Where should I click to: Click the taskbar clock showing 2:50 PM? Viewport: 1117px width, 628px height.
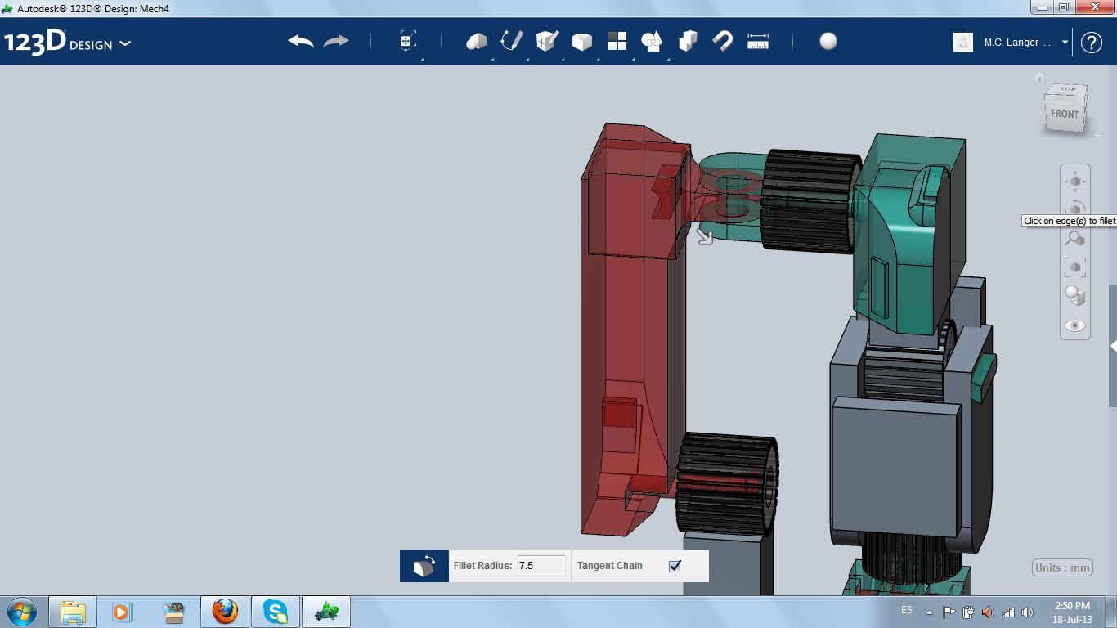(1071, 612)
